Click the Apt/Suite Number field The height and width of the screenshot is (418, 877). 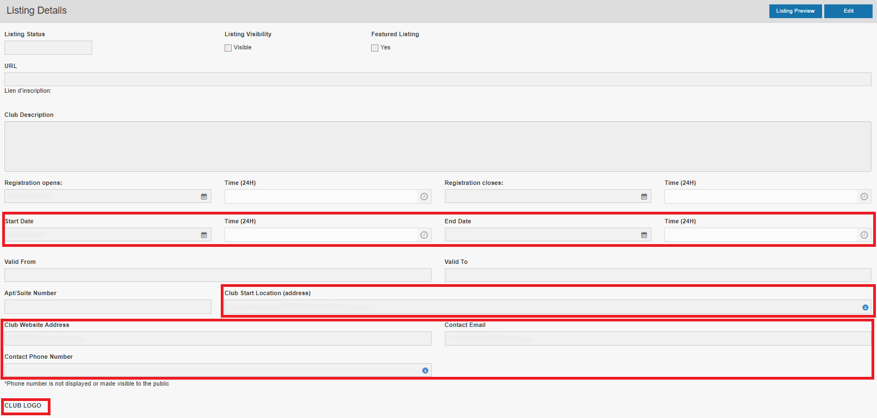pos(108,307)
